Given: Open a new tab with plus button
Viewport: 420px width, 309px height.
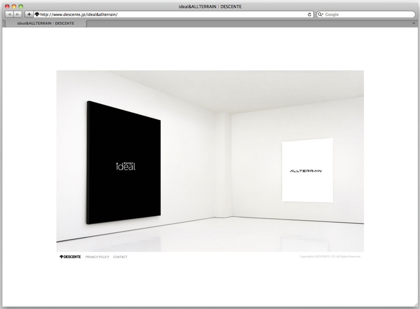Looking at the screenshot, I should click(414, 23).
